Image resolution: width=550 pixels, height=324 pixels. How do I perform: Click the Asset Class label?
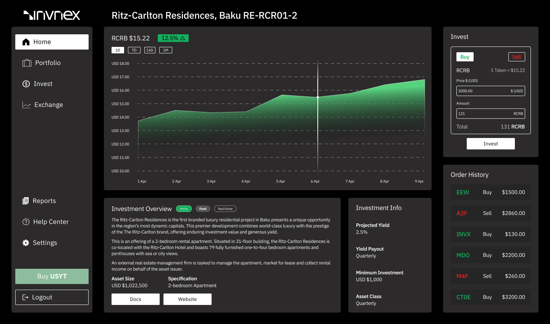click(369, 296)
